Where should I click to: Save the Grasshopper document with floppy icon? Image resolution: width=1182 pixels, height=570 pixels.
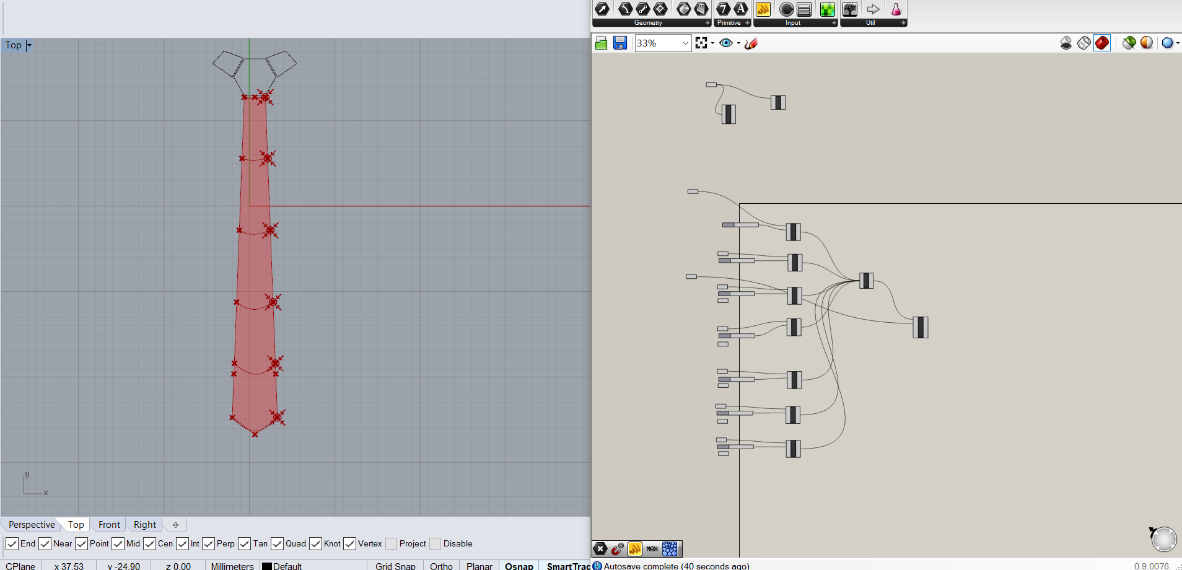point(620,43)
